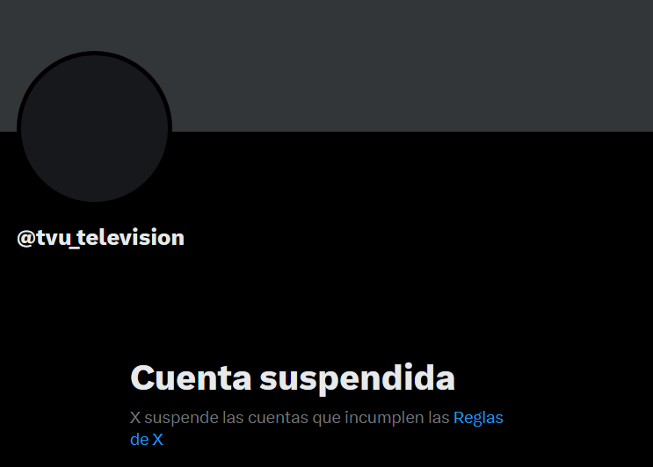Click the blank circular profile avatar
This screenshot has width=653, height=467.
(95, 126)
